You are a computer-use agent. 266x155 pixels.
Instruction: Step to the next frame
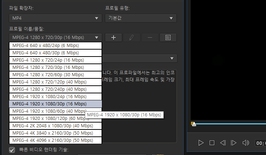click(234, 143)
